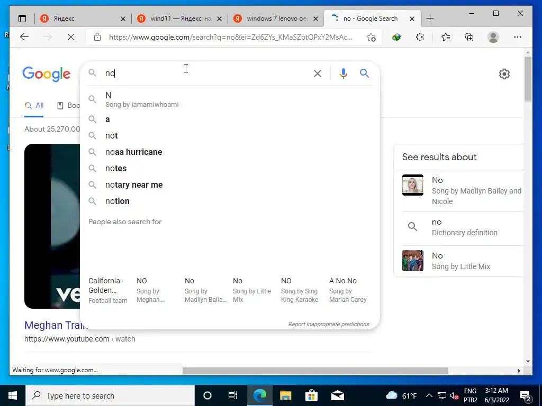
Task: Start voice search with microphone
Action: click(343, 73)
